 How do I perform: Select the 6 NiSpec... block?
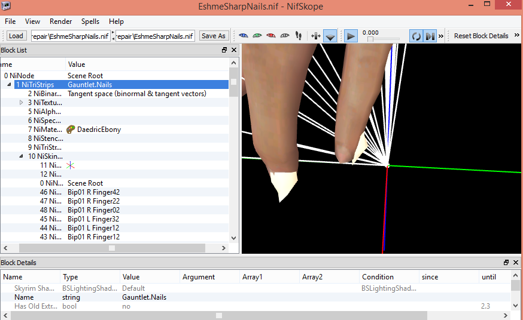click(44, 121)
